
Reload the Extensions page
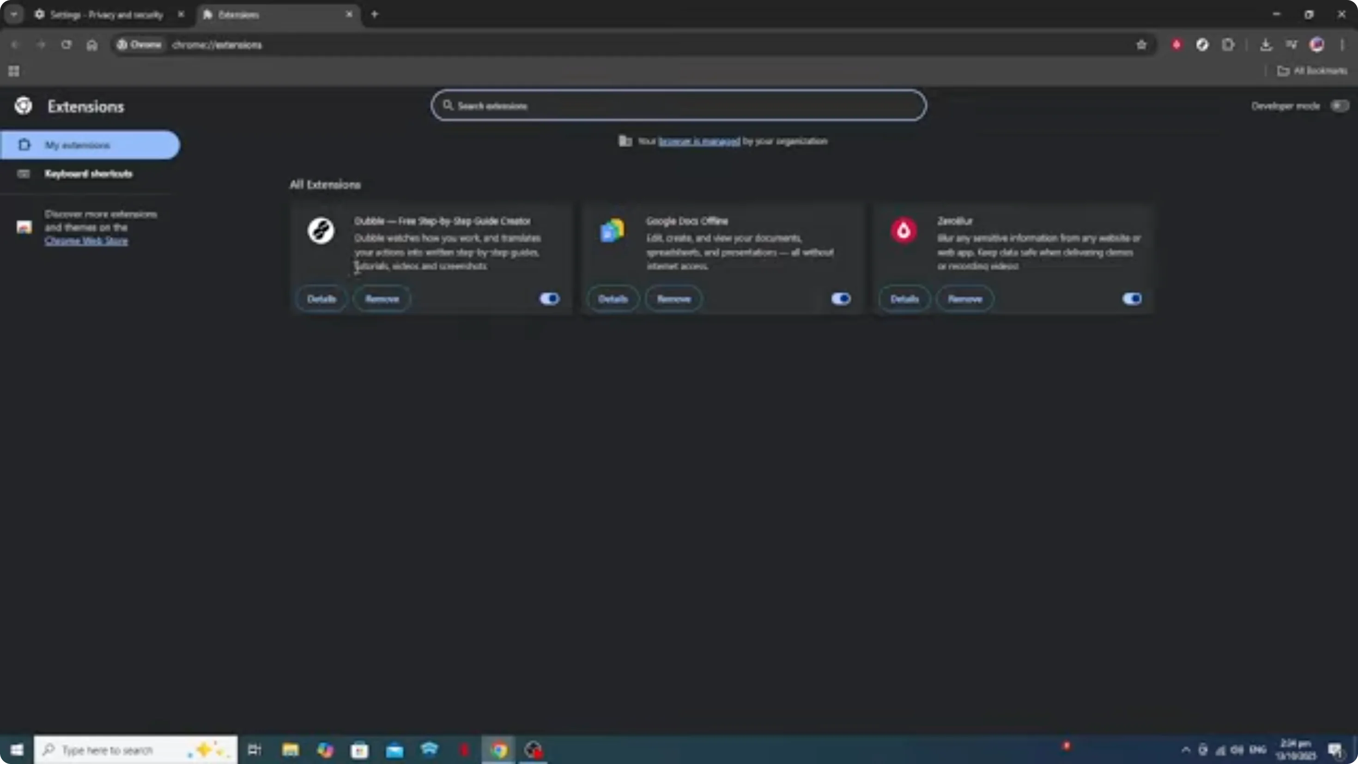tap(67, 45)
